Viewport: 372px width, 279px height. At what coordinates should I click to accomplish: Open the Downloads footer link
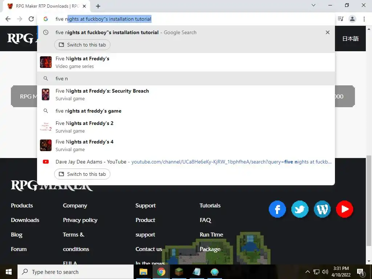click(x=25, y=220)
